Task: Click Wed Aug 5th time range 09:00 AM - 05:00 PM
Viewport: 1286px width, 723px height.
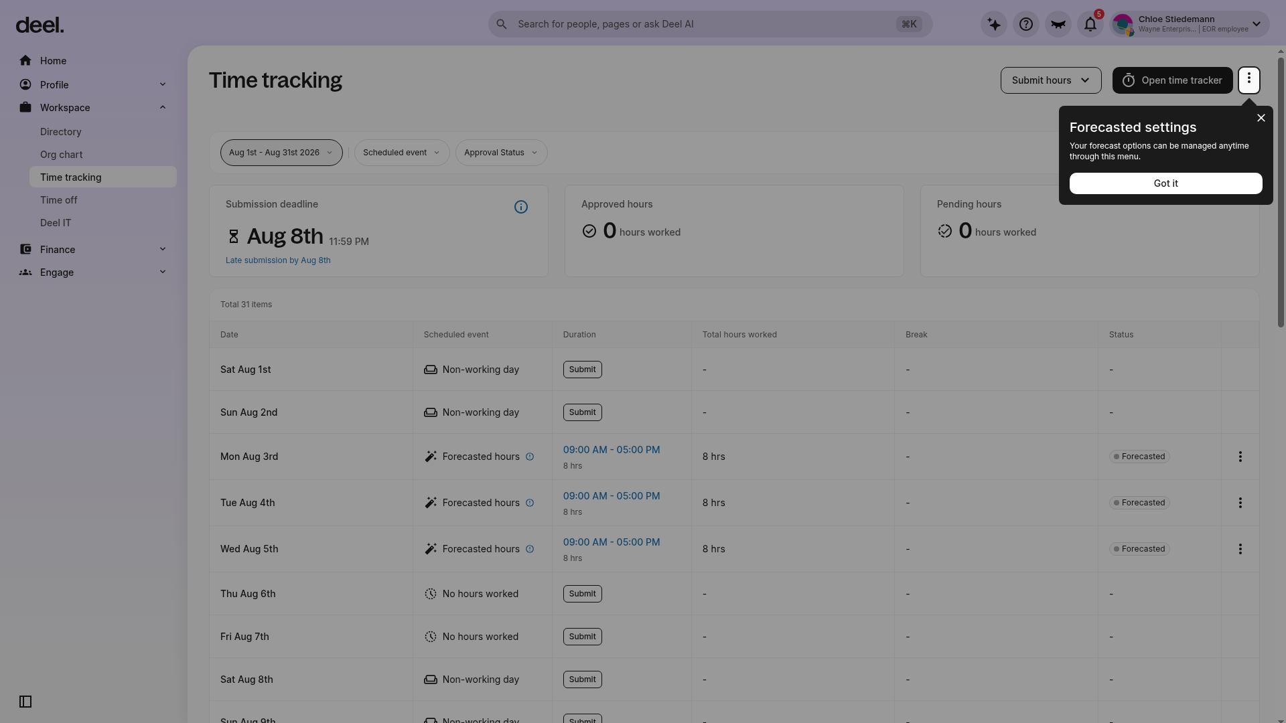Action: (612, 542)
